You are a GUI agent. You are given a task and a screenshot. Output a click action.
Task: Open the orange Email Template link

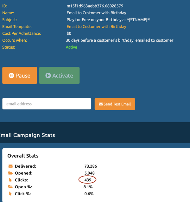[96, 27]
